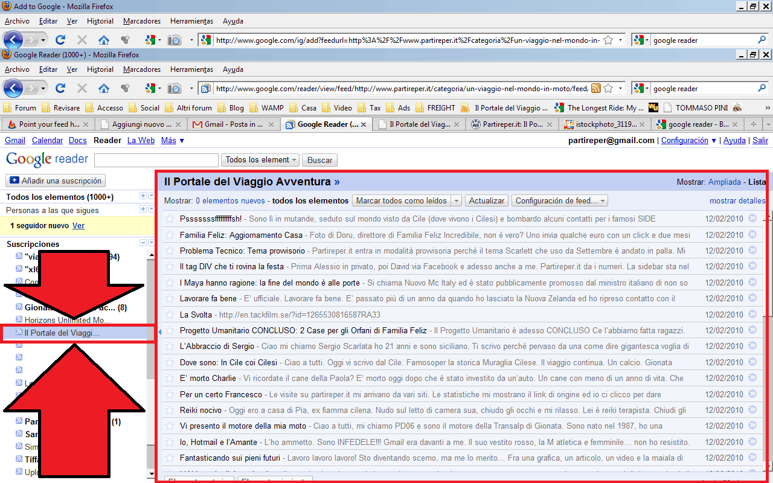Image resolution: width=773 pixels, height=483 pixels.
Task: Open the home page in Google Reader window
Action: point(104,88)
